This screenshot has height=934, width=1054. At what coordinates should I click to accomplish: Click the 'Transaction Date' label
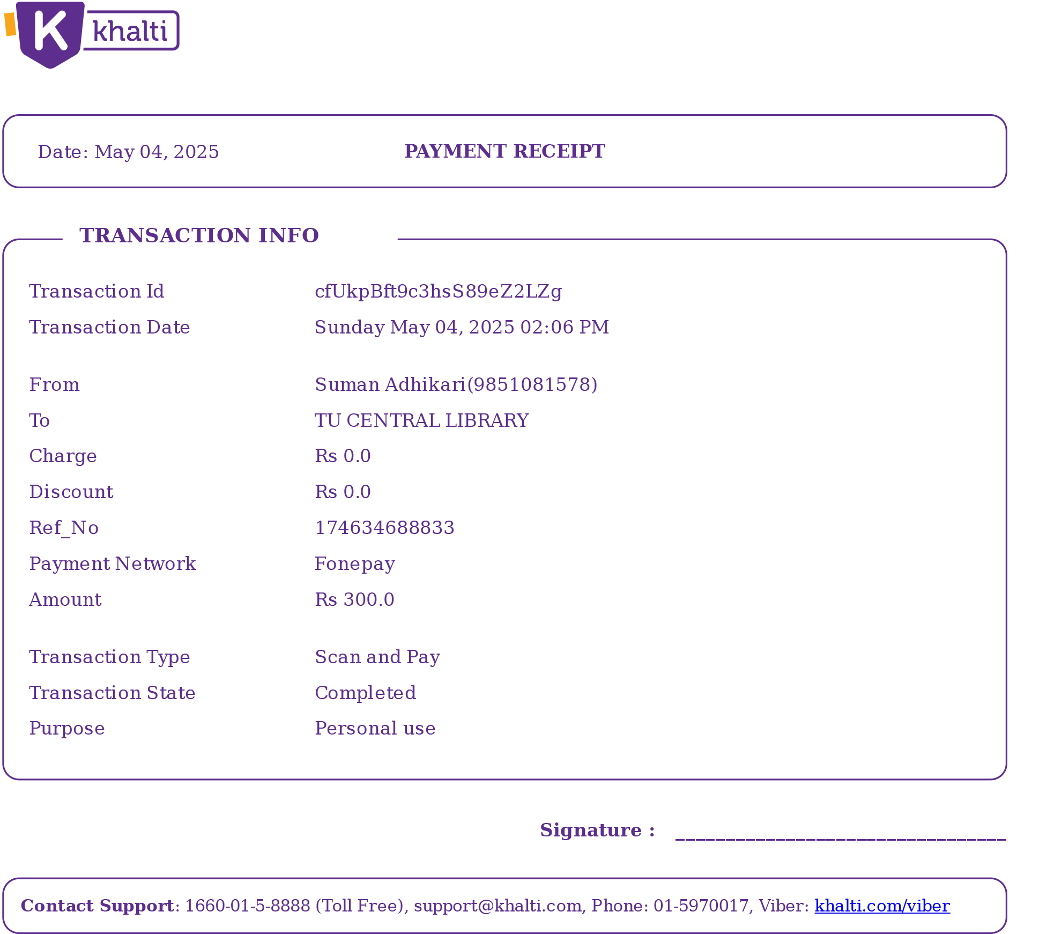pos(109,327)
